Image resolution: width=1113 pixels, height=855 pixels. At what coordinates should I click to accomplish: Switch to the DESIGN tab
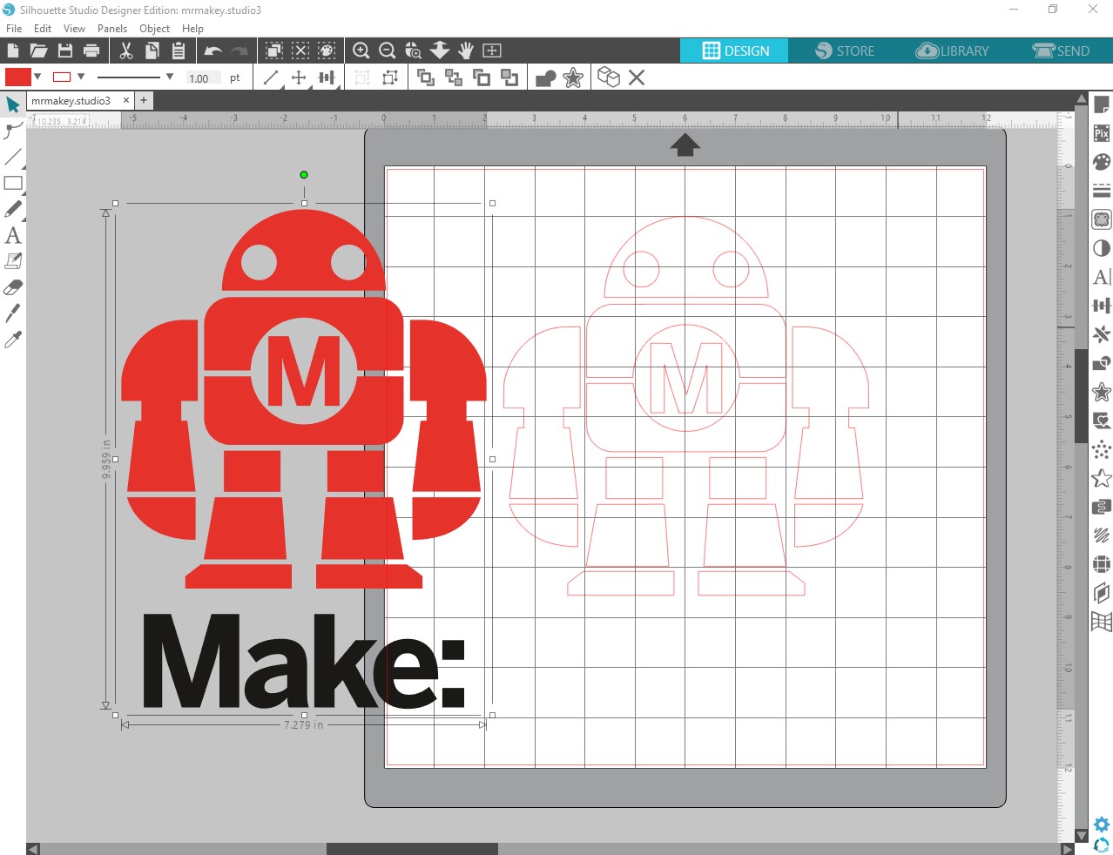click(734, 50)
